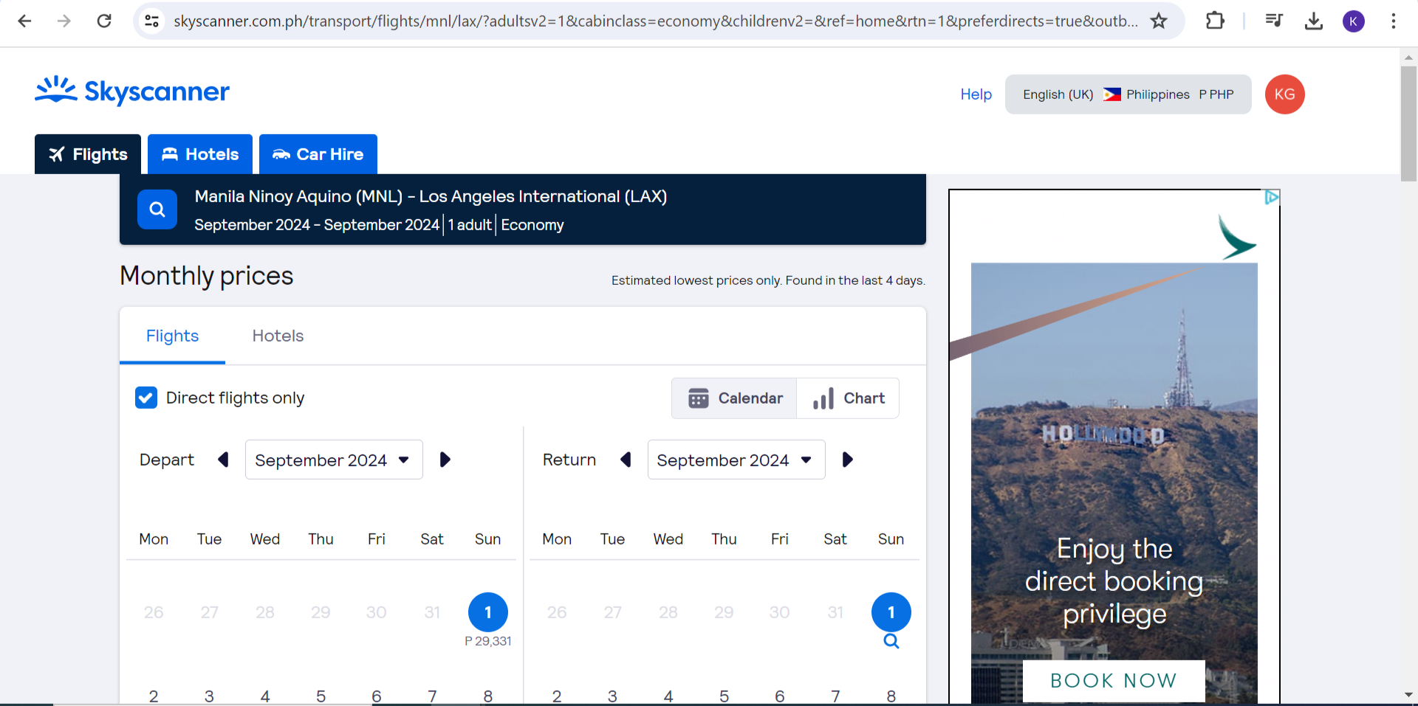Open the browser extensions menu

1215,21
